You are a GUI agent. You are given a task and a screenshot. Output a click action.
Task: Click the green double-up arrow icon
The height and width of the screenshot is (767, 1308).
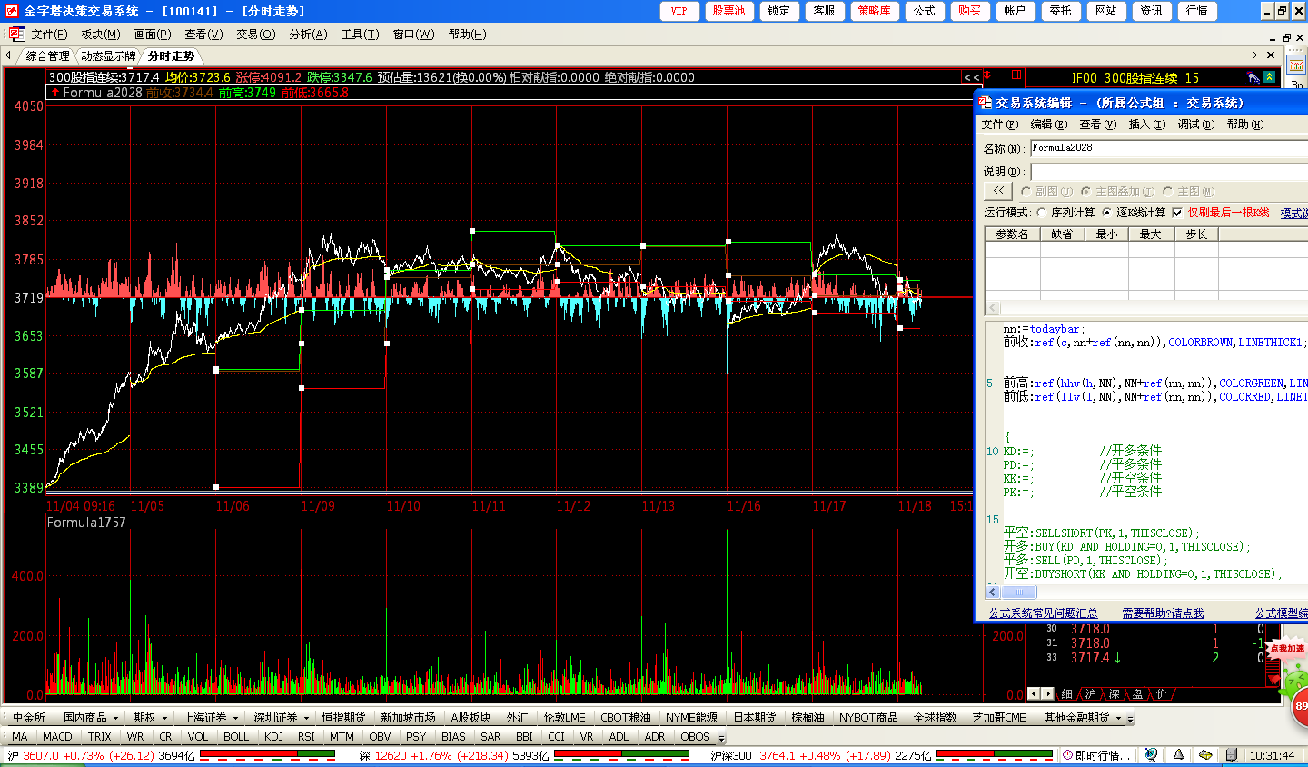(x=1269, y=77)
